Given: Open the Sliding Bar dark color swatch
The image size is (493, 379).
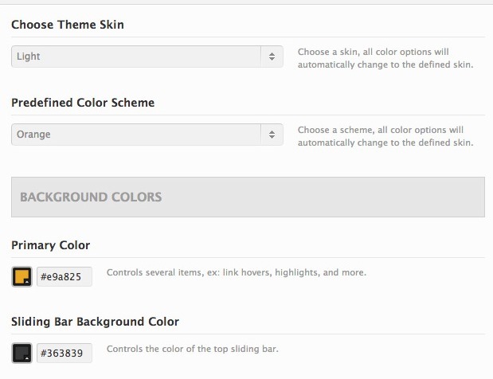Looking at the screenshot, I should 22,353.
